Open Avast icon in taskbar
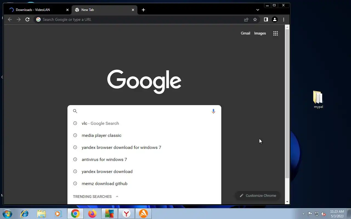This screenshot has width=351, height=219. [143, 214]
